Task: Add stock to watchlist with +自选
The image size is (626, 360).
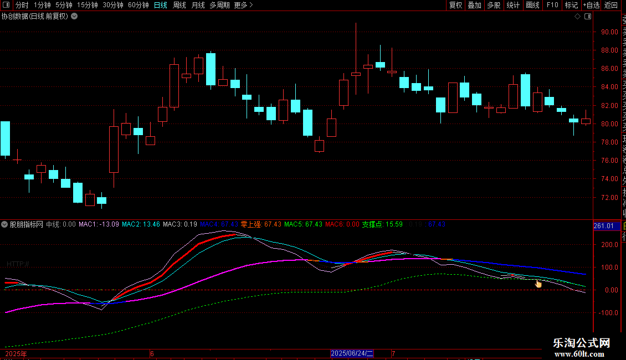Action: [x=591, y=6]
